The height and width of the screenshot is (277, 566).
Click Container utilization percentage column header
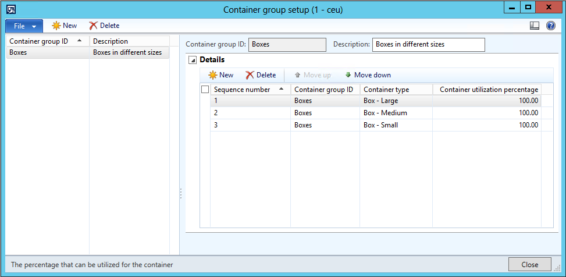489,90
